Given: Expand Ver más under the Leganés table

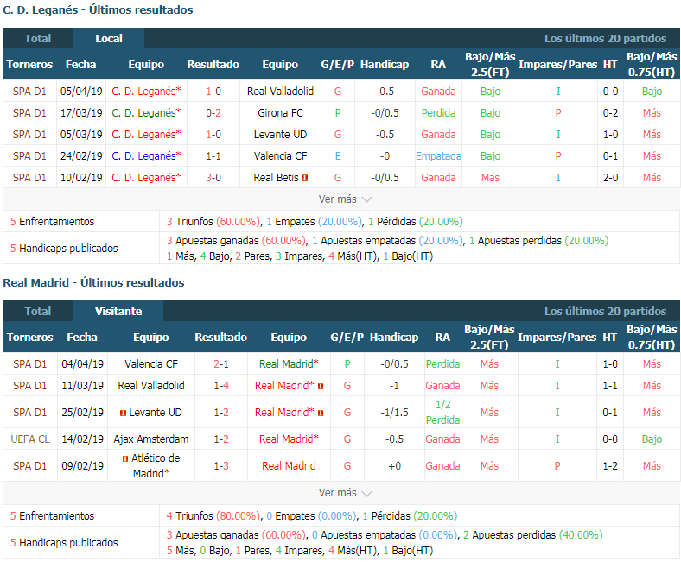Looking at the screenshot, I should pyautogui.click(x=345, y=199).
